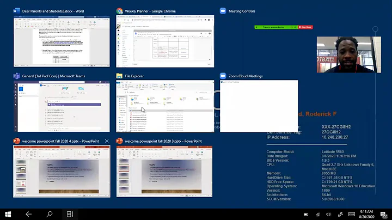Click the IP address value 10.248.230.27
Screen dimensions: 392x220
(335, 137)
